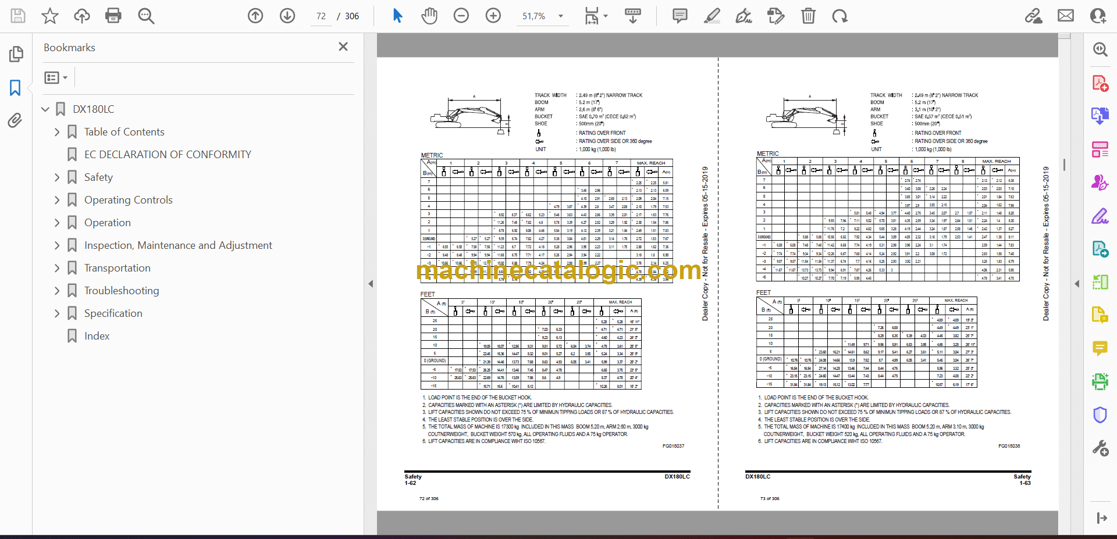The image size is (1117, 539).
Task: Open the share with others account icon
Action: point(1098,16)
